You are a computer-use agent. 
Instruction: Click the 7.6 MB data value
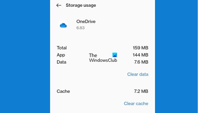(141, 62)
